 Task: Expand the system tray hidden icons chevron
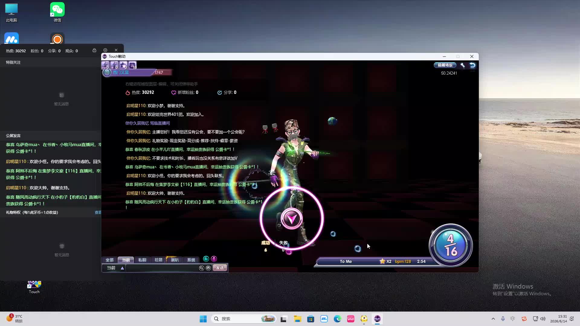[x=493, y=319]
